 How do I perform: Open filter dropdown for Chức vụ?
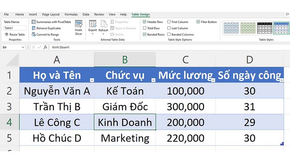pyautogui.click(x=153, y=80)
